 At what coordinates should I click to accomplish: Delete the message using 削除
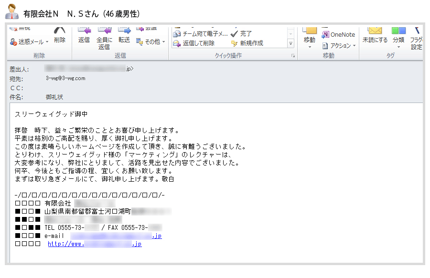click(60, 35)
